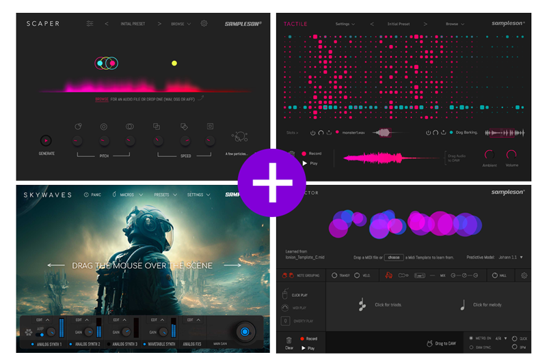Open Skywaves PRESETS dropdown
This screenshot has height=357, width=547.
(165, 195)
